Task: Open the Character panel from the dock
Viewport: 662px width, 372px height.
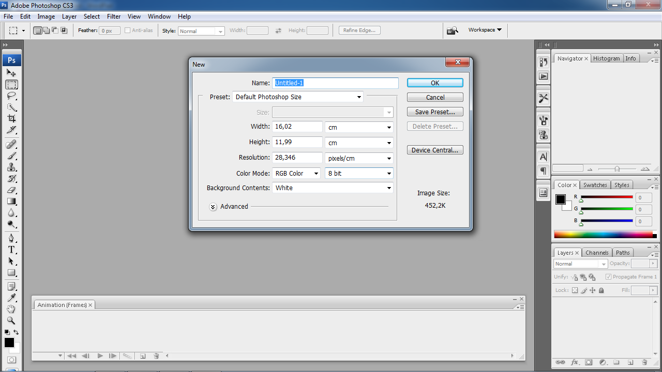Action: click(543, 157)
